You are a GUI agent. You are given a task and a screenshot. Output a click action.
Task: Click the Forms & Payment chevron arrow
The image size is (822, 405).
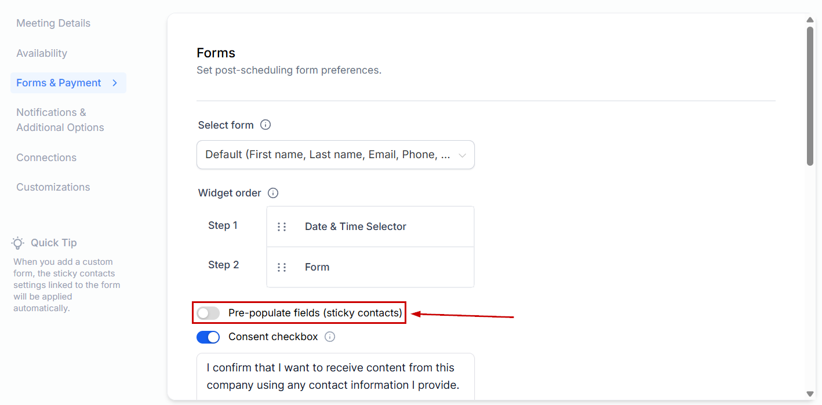coord(115,83)
